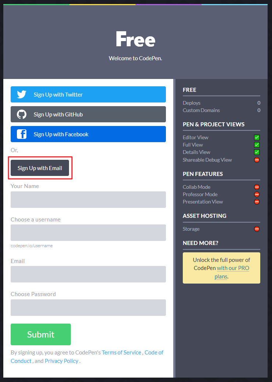Click red minus icon beside Shareable Debug View
The height and width of the screenshot is (382, 272).
257,160
